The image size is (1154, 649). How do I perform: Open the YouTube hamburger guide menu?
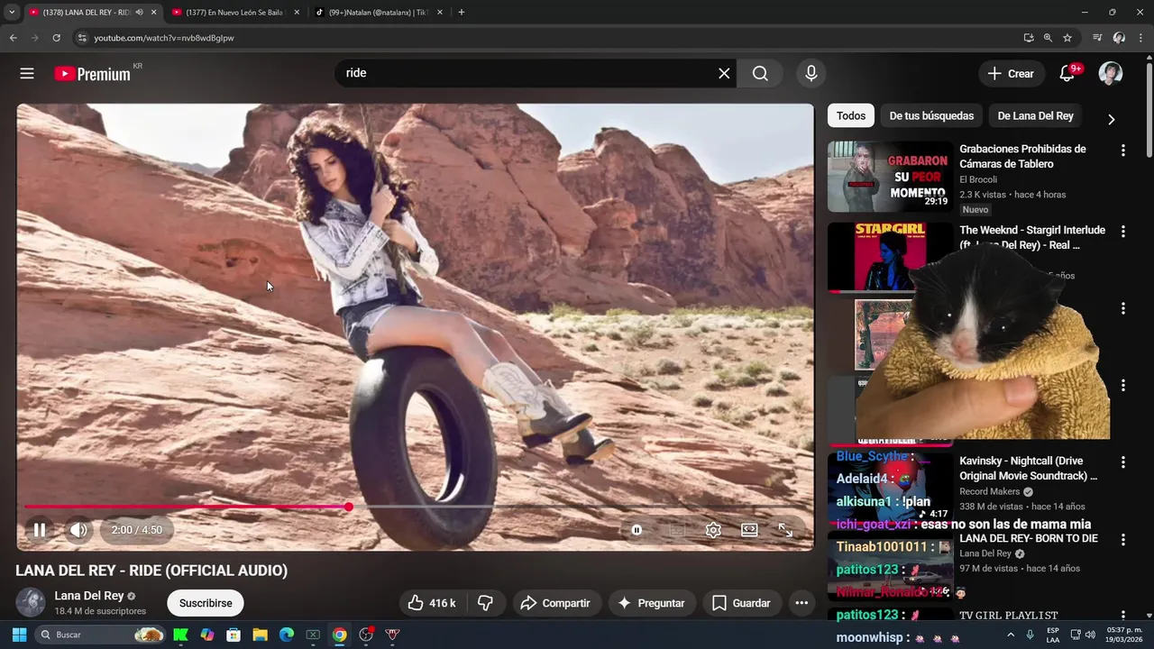[x=27, y=74]
